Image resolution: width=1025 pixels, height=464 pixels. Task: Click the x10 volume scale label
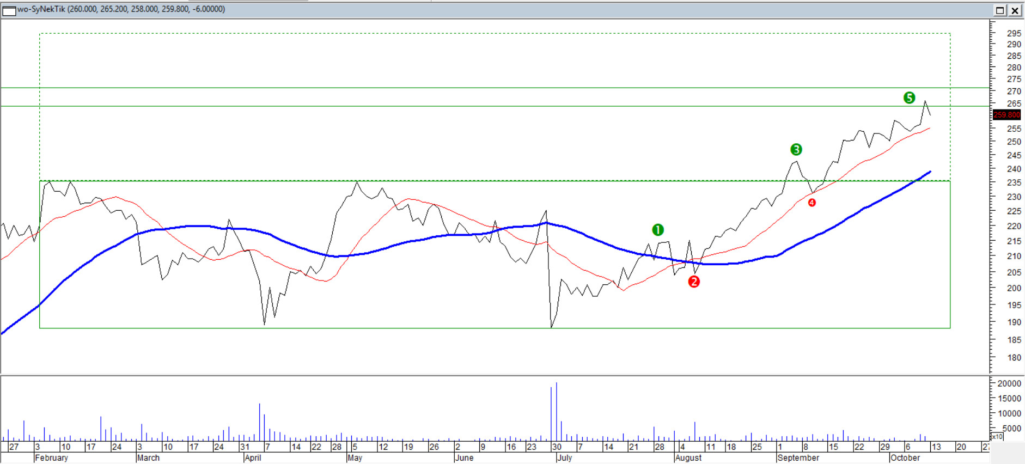point(997,437)
